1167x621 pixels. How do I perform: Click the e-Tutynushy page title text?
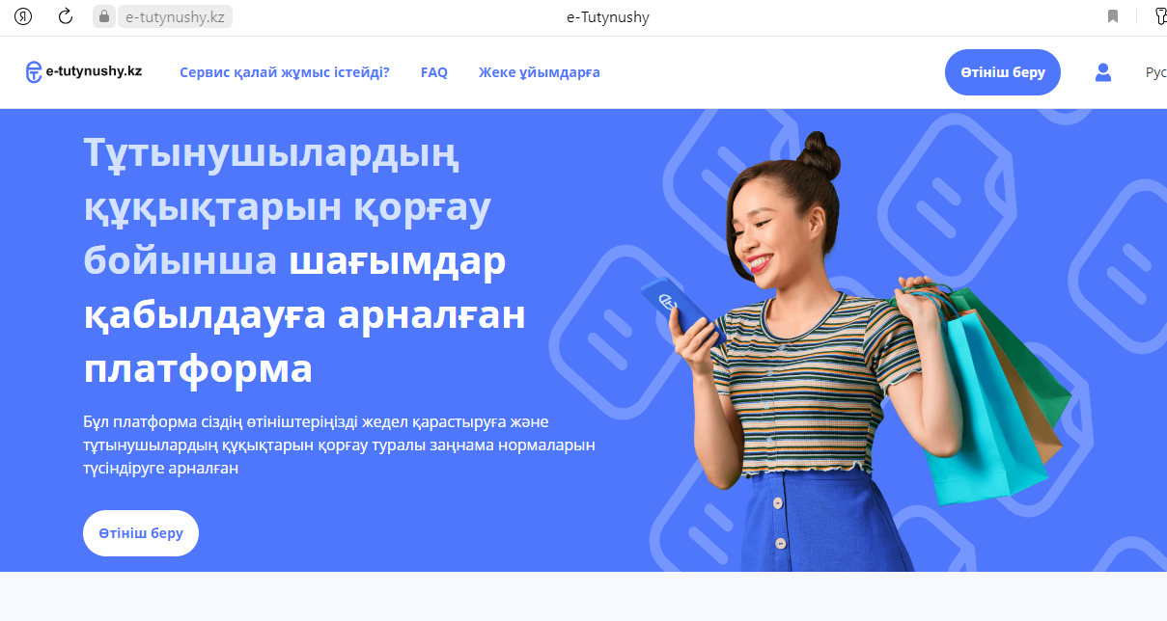608,17
